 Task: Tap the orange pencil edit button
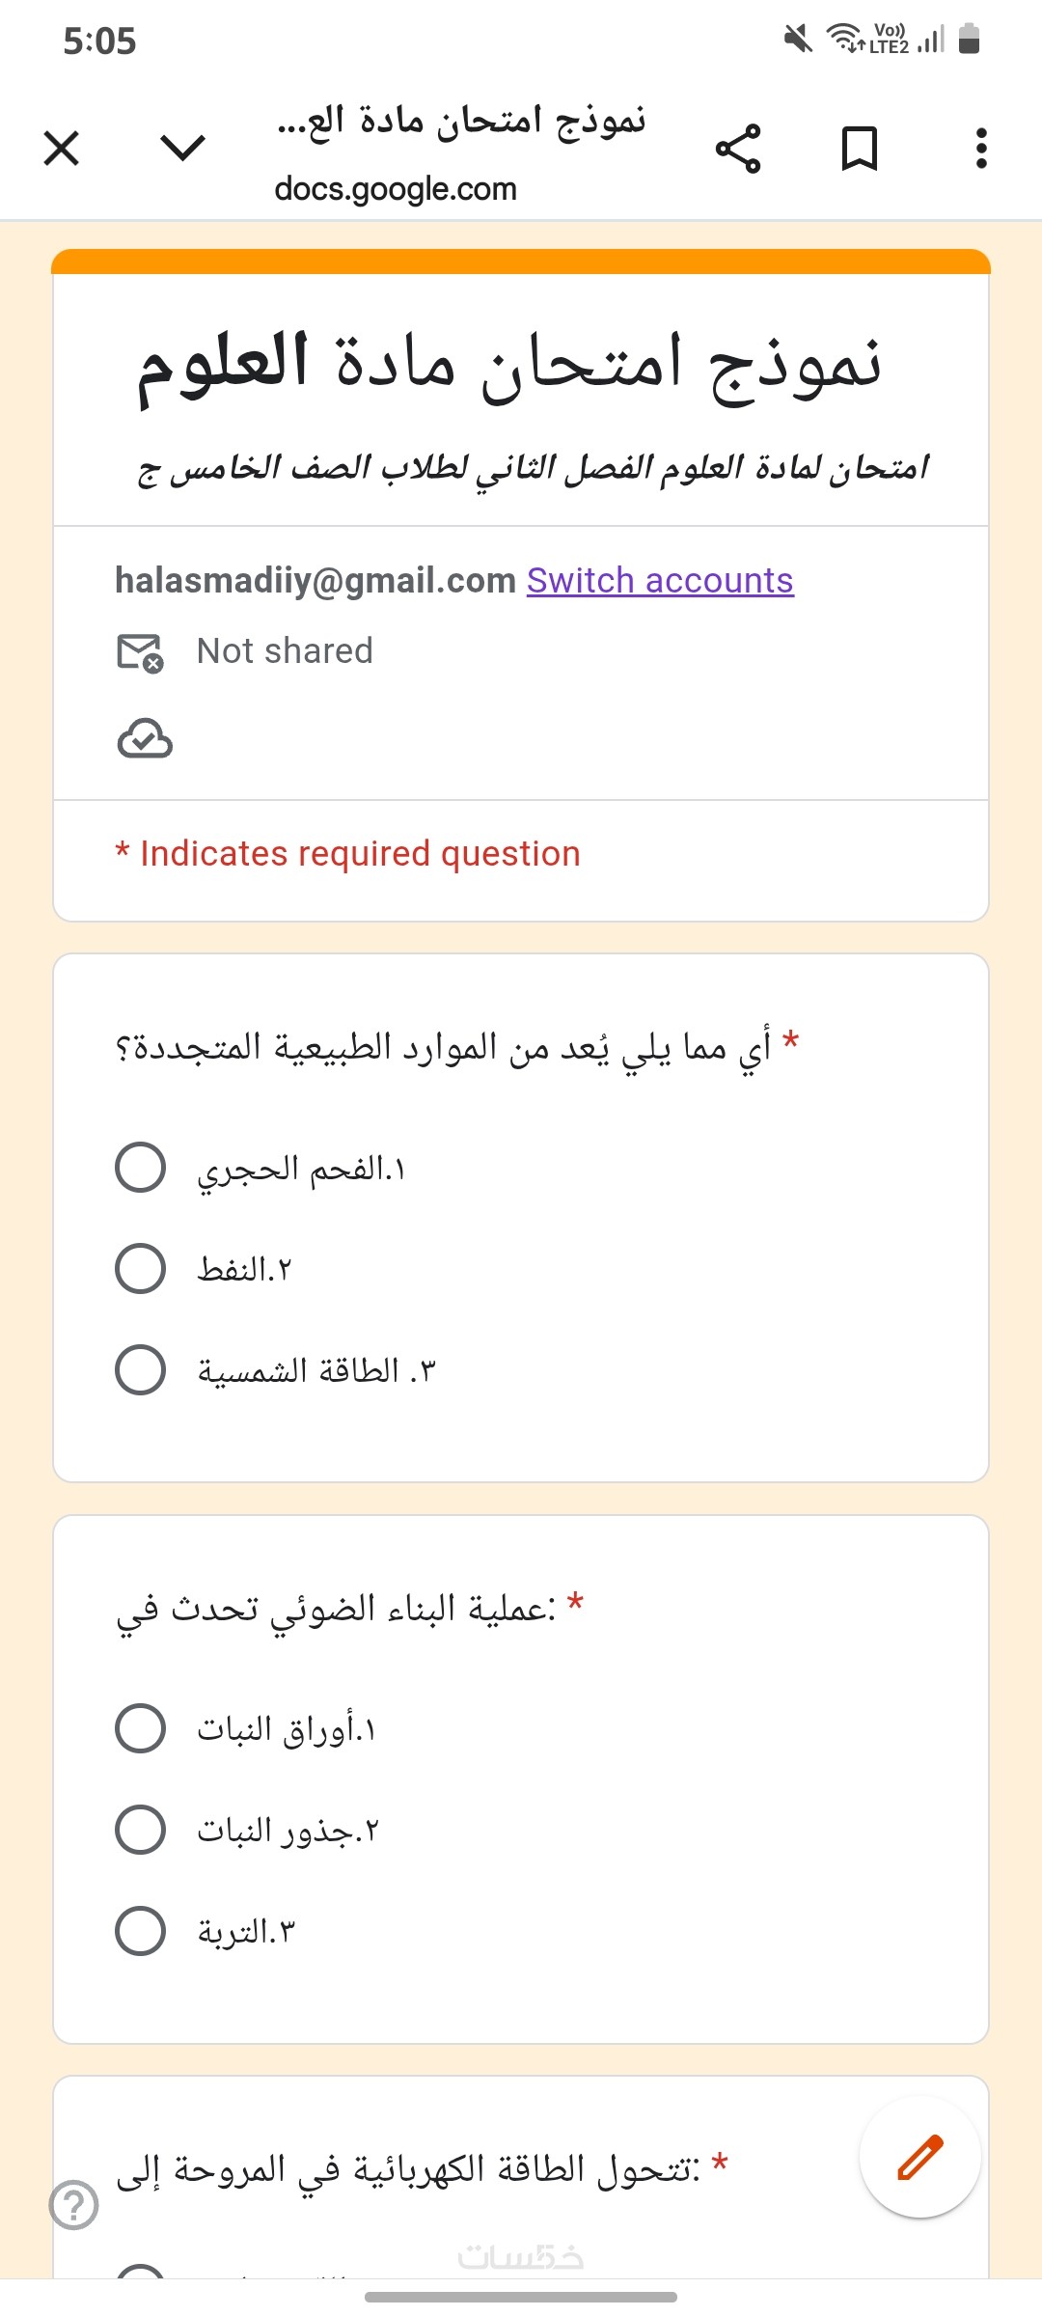[919, 2158]
